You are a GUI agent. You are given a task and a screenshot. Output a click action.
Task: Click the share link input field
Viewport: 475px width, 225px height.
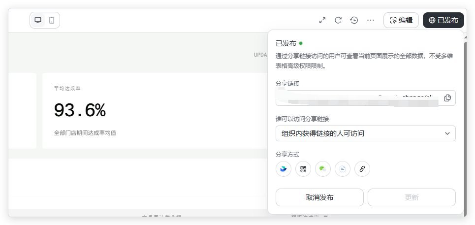[365, 98]
